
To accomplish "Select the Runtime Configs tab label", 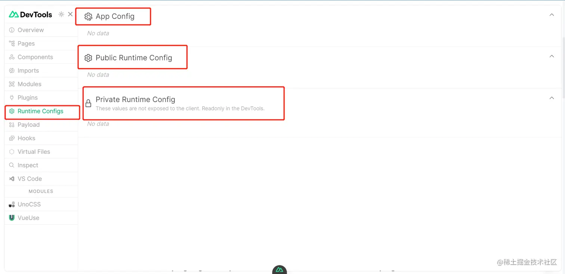I will pyautogui.click(x=40, y=111).
